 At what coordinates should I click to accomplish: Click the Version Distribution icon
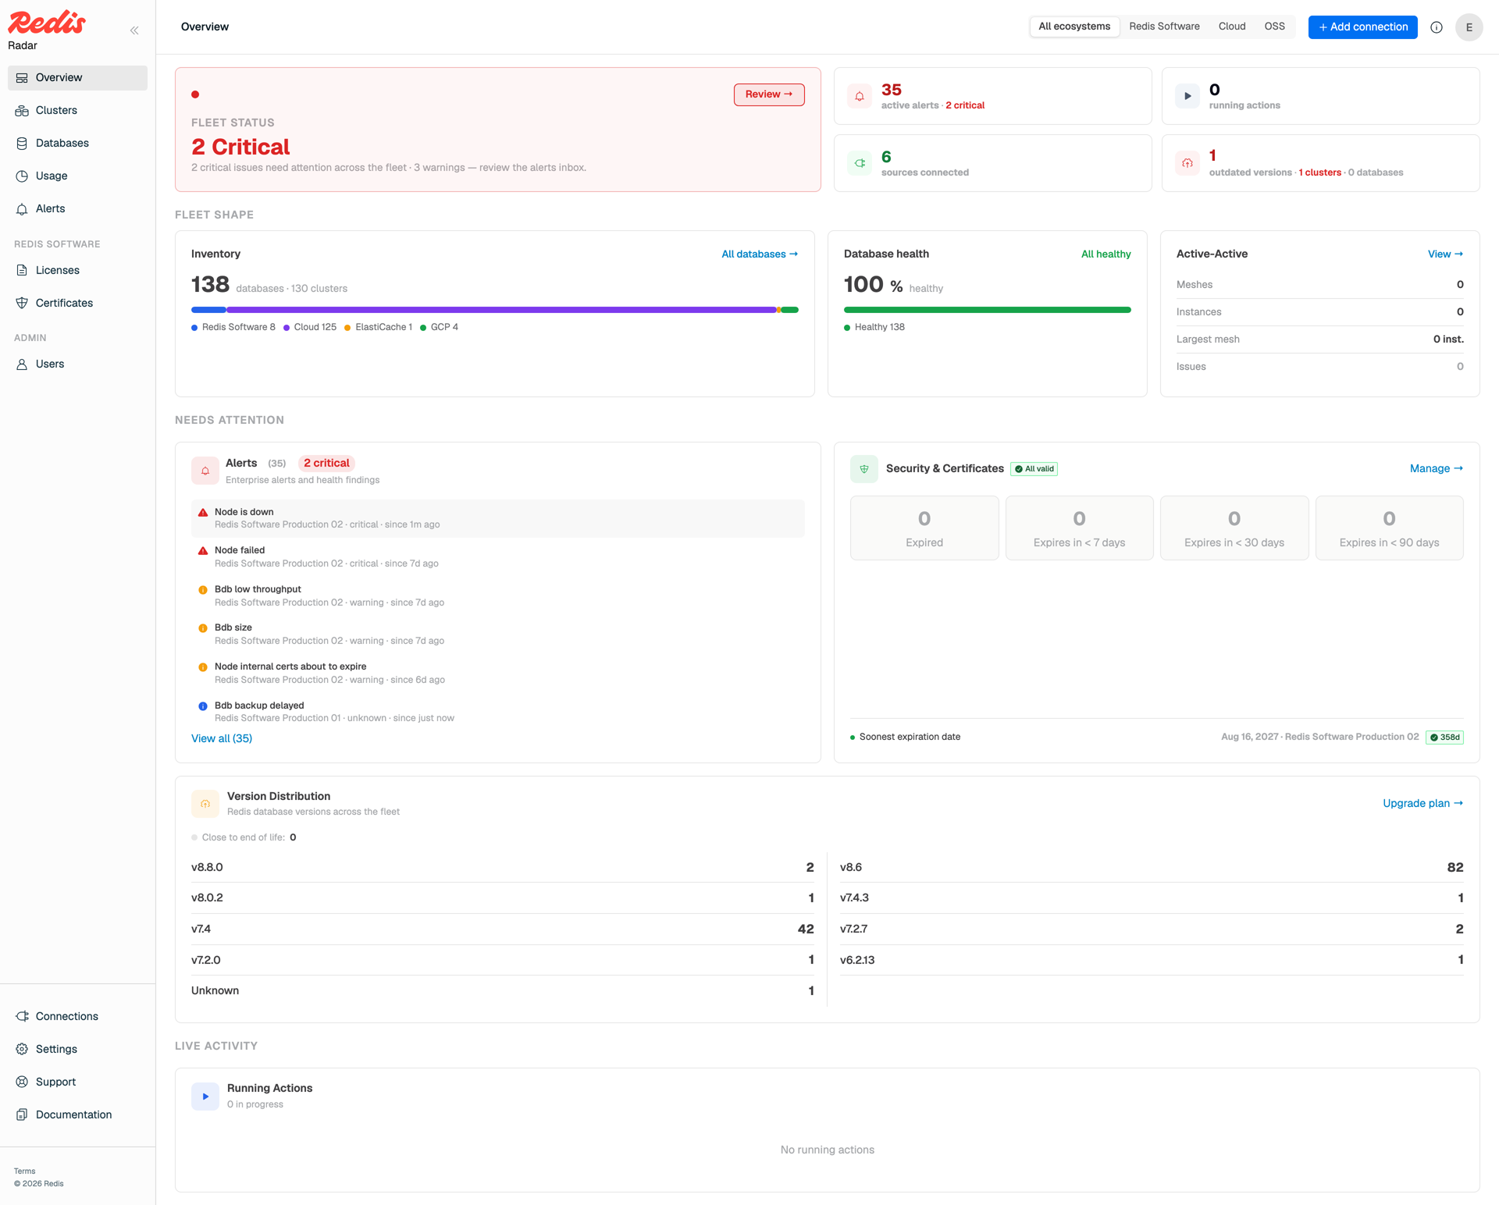click(205, 804)
